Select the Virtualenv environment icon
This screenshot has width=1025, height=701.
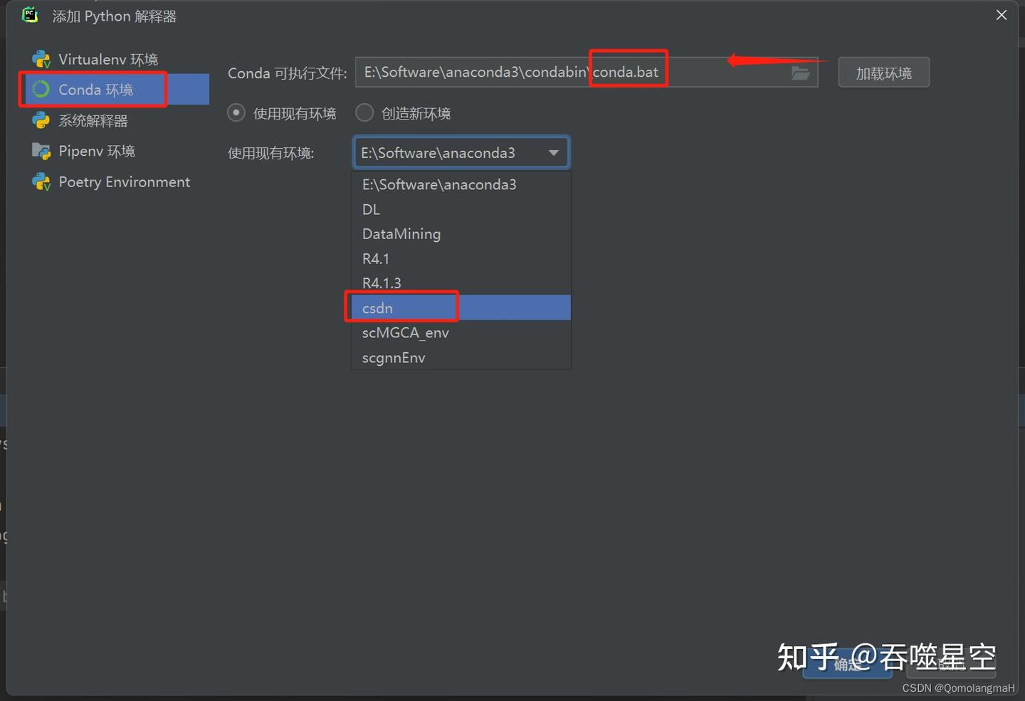pos(41,59)
